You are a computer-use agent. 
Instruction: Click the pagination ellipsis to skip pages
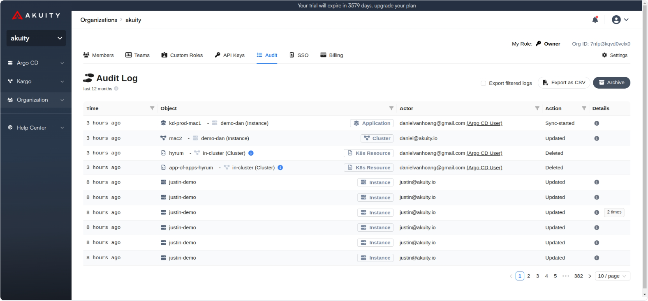566,276
